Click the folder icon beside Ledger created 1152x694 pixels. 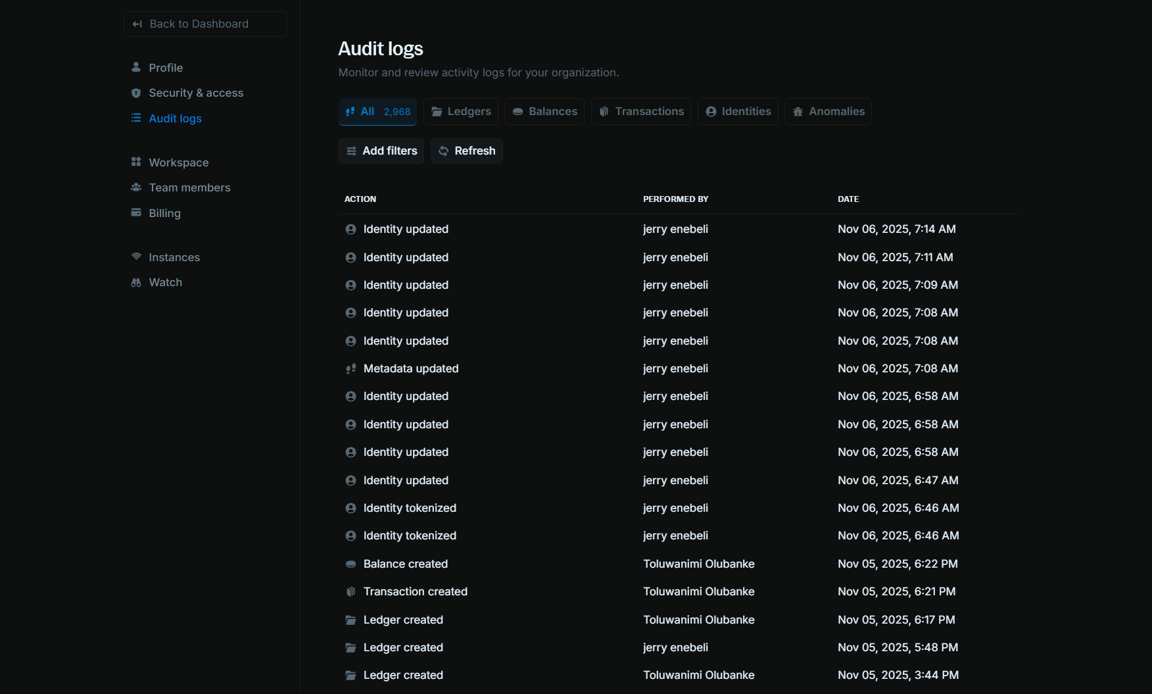click(x=350, y=620)
